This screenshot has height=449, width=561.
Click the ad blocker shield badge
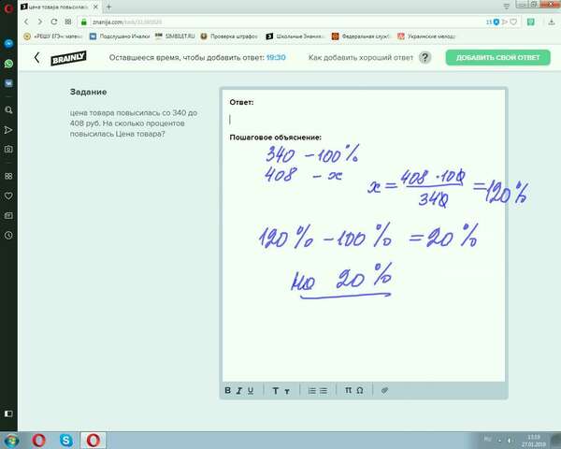point(496,22)
